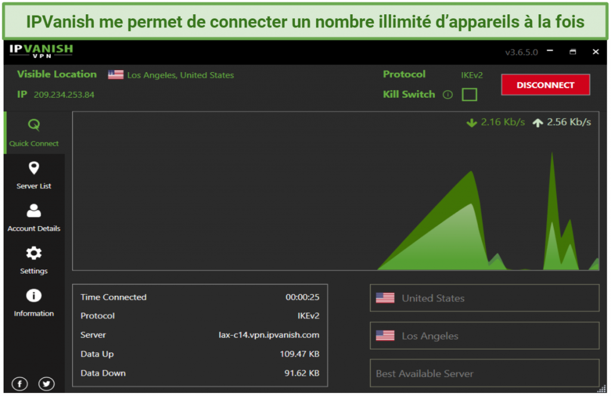The width and height of the screenshot is (611, 396).
Task: Click the Data Up value 109.47 KB
Action: [300, 354]
